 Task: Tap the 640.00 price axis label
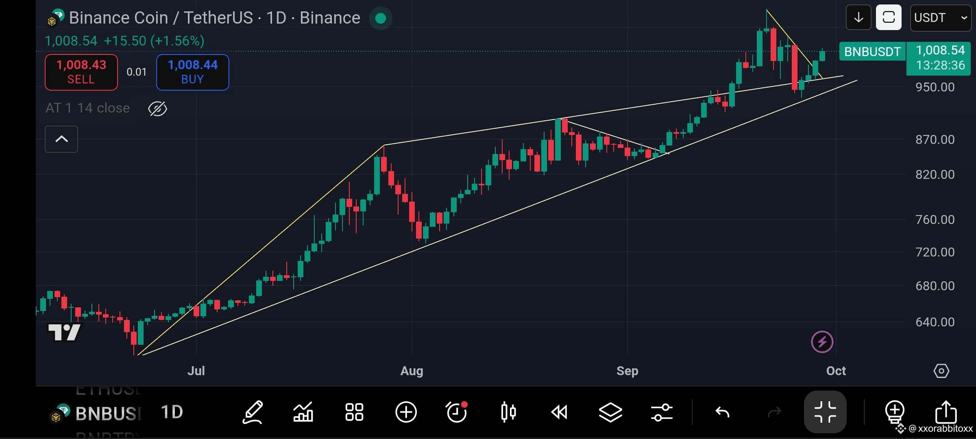[x=935, y=322]
